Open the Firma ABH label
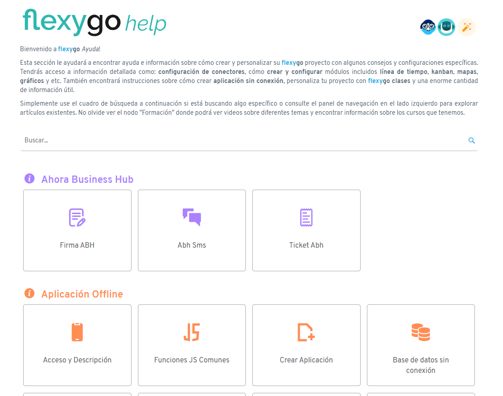 tap(77, 245)
